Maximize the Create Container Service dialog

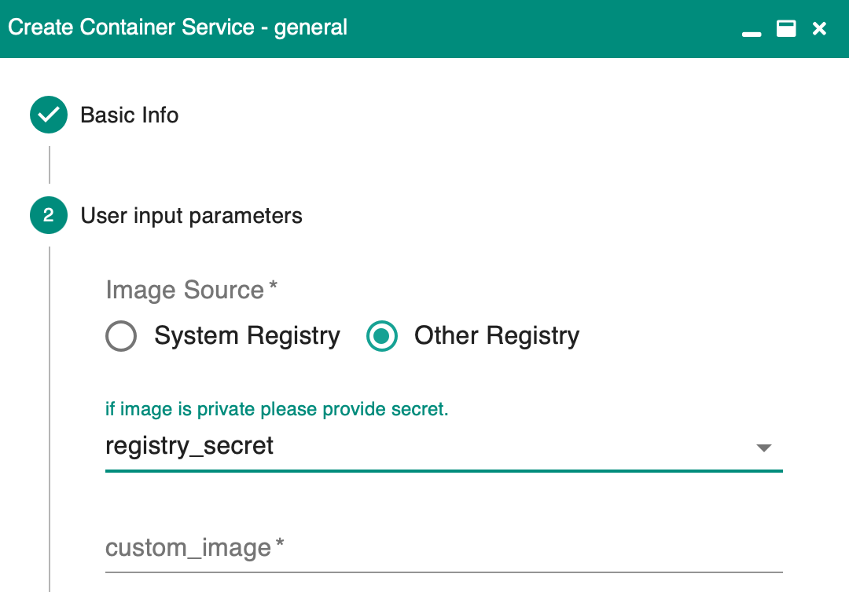point(785,28)
